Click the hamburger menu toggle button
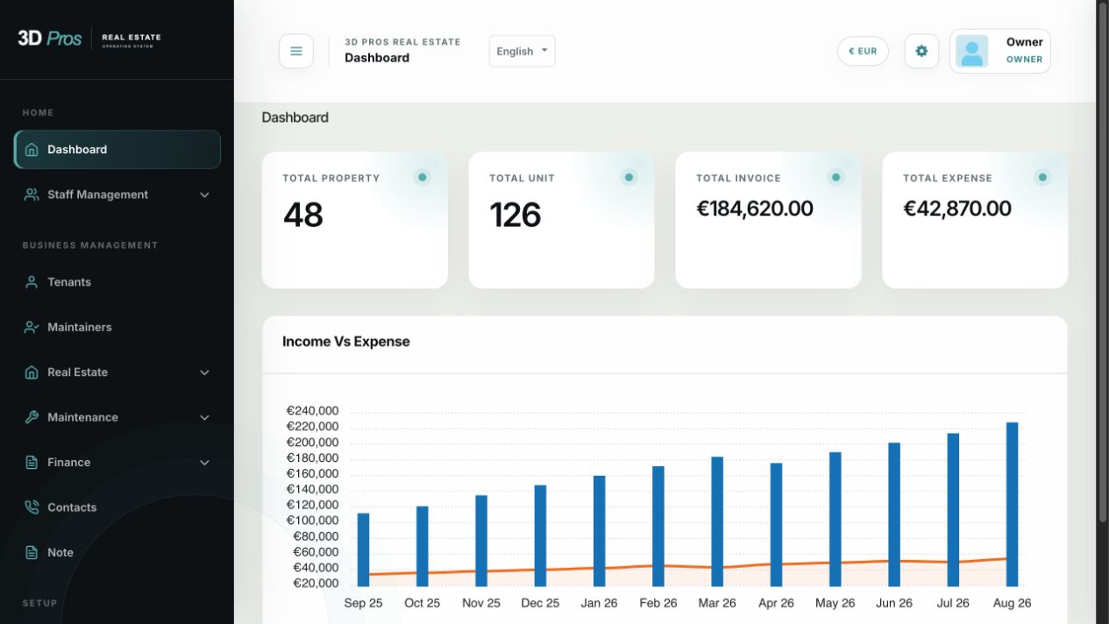Viewport: 1109px width, 624px height. (x=295, y=51)
